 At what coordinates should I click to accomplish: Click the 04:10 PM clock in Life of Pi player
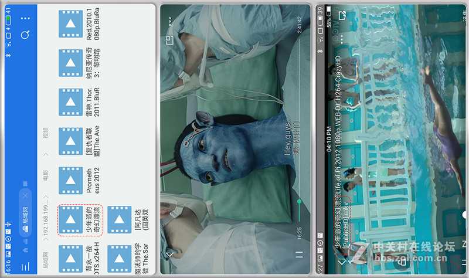(x=329, y=139)
